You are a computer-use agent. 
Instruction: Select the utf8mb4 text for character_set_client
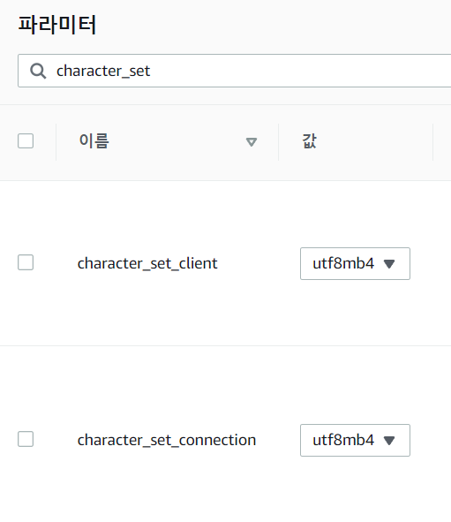point(343,264)
